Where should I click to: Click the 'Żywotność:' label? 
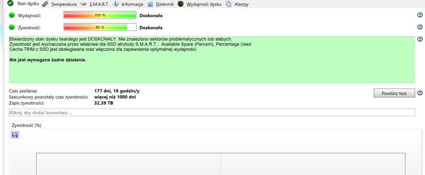29,28
